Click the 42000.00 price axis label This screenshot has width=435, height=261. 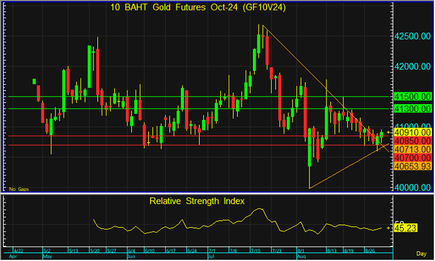pos(412,67)
